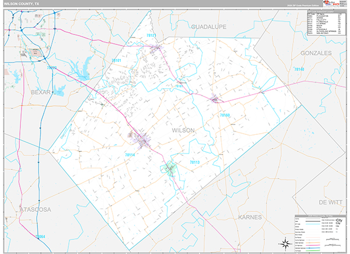Click ZIP code label 78121
350x254 pixels.
151,36
